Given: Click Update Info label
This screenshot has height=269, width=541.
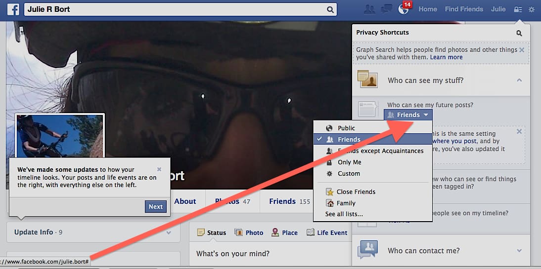Looking at the screenshot, I should pos(34,232).
